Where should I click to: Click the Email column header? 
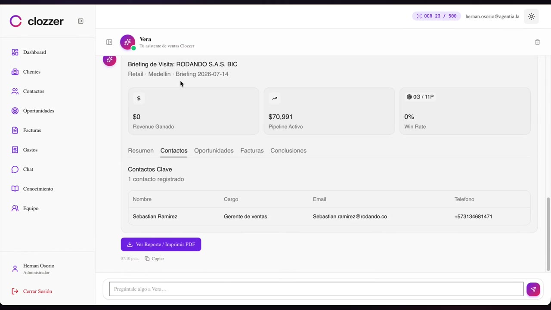(x=319, y=199)
